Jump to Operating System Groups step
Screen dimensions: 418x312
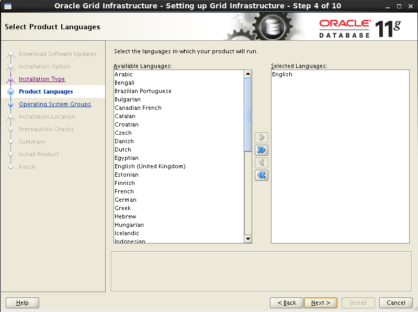tap(55, 104)
